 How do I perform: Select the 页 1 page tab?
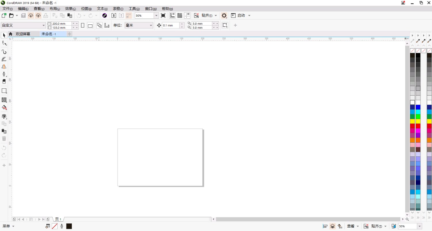click(58, 219)
